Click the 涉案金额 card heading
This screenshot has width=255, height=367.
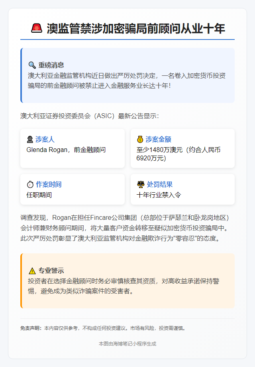[x=158, y=139]
